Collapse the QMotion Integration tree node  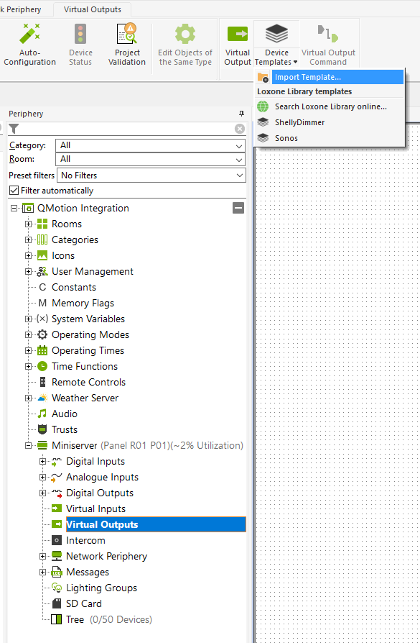click(x=14, y=209)
